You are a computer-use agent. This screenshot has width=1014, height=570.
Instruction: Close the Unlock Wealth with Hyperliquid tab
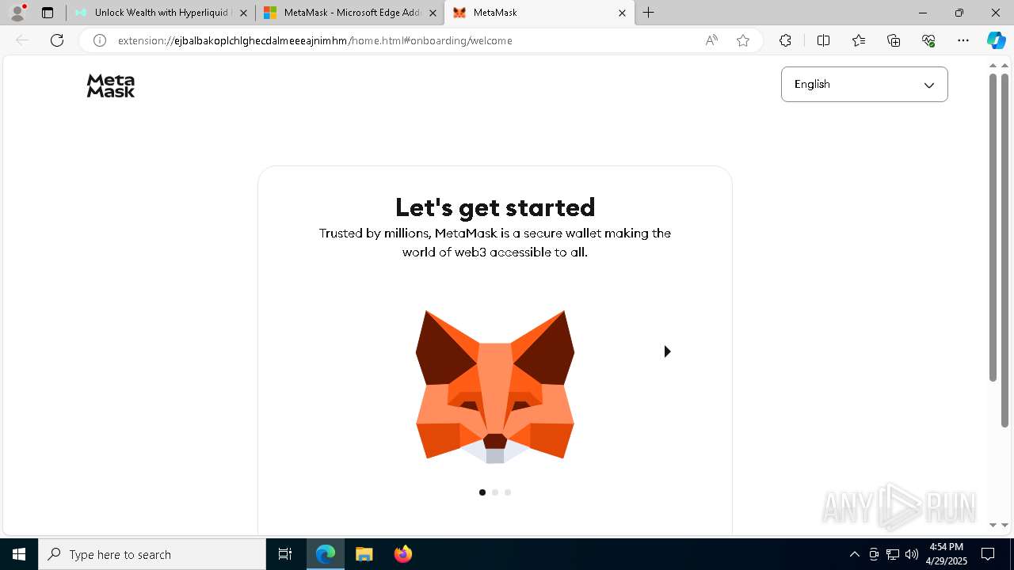pyautogui.click(x=243, y=13)
